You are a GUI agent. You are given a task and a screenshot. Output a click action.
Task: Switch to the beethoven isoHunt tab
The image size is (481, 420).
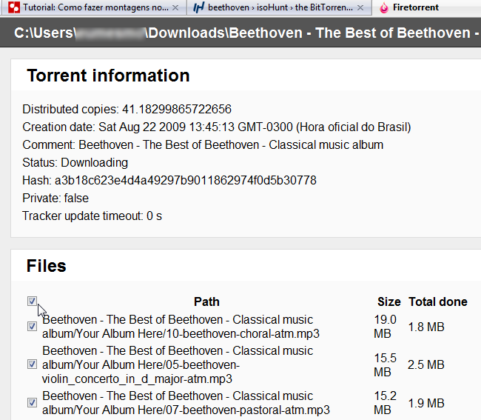click(x=279, y=7)
